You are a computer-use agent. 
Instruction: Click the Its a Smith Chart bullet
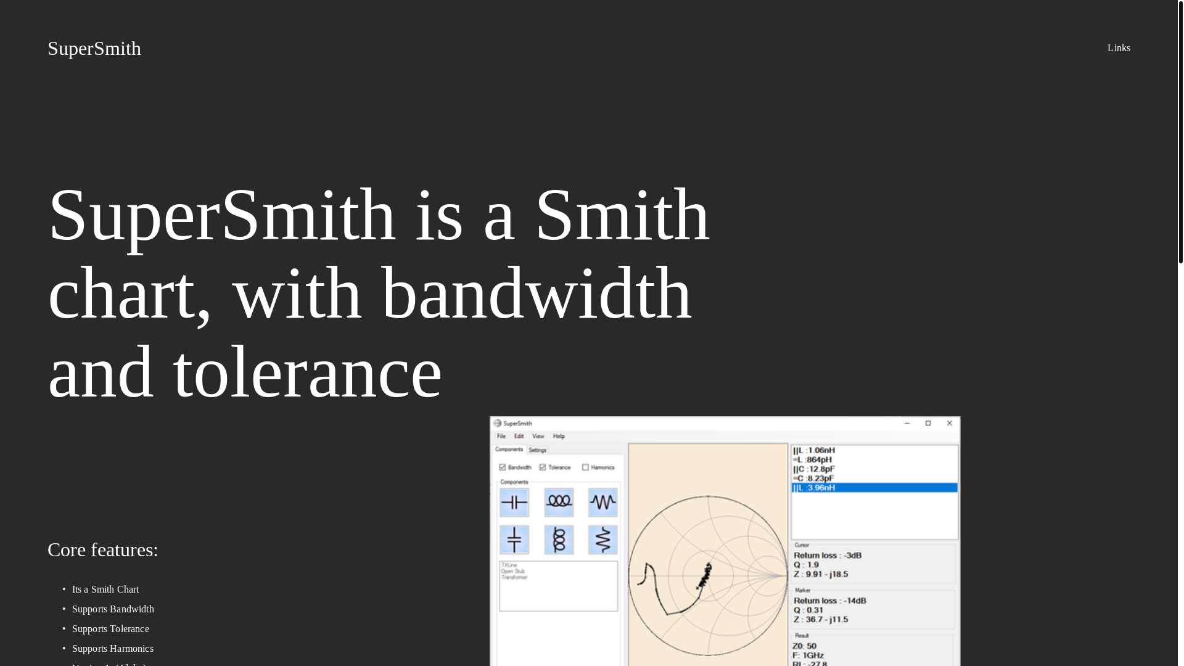coord(105,590)
